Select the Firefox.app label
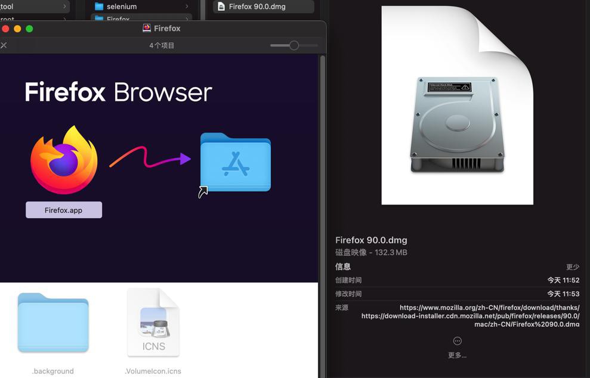Viewport: 590px width, 378px height. point(64,210)
